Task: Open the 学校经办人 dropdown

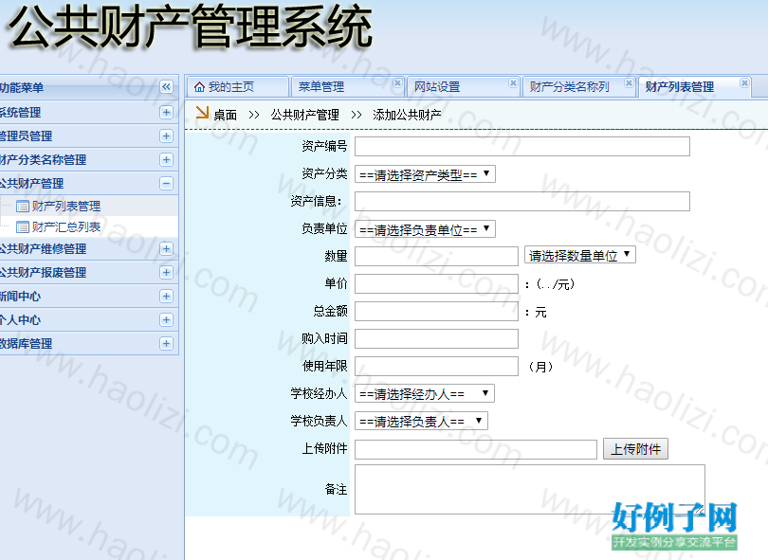Action: point(424,393)
